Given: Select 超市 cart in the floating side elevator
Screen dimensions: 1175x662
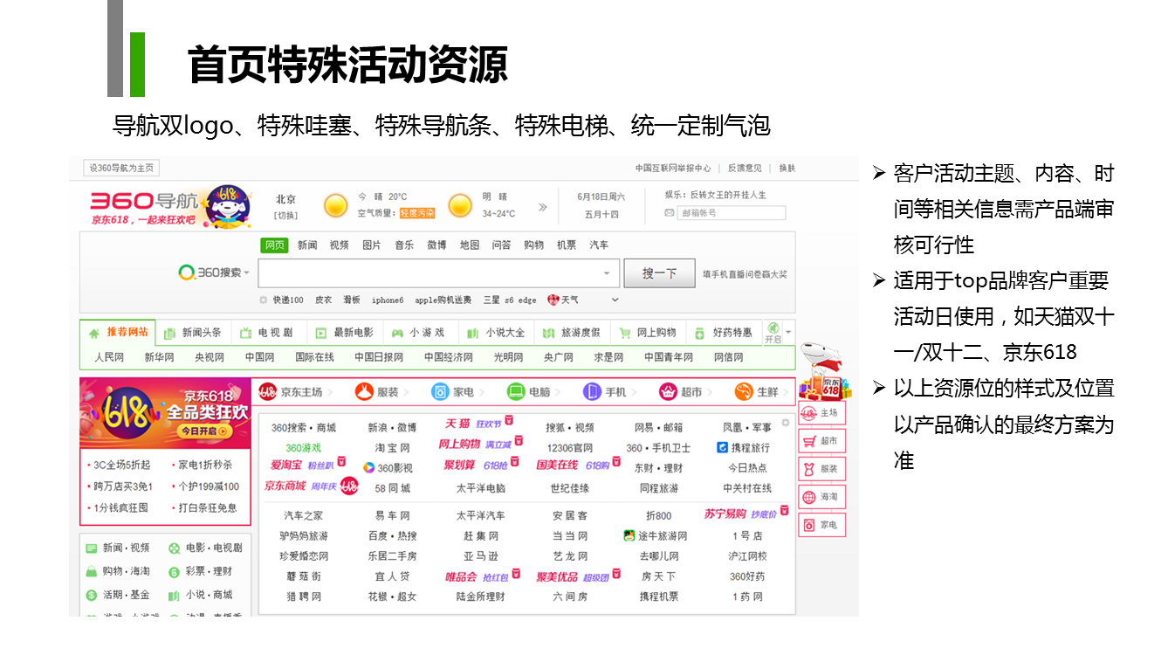Looking at the screenshot, I should [x=821, y=441].
